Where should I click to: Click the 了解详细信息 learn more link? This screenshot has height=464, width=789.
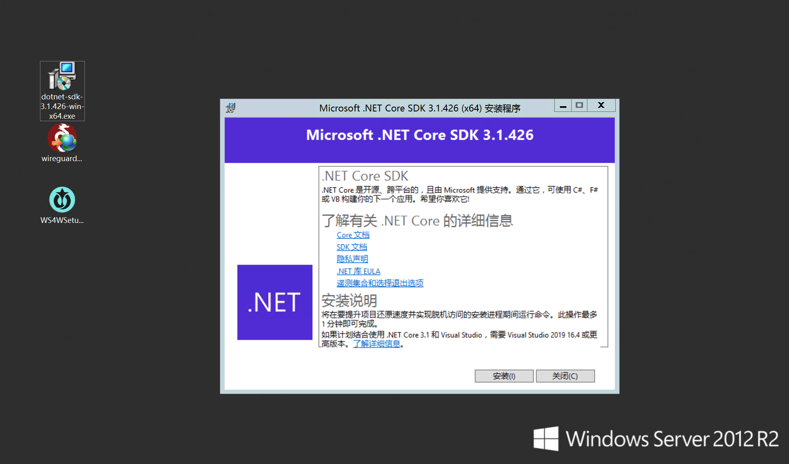pyautogui.click(x=377, y=344)
